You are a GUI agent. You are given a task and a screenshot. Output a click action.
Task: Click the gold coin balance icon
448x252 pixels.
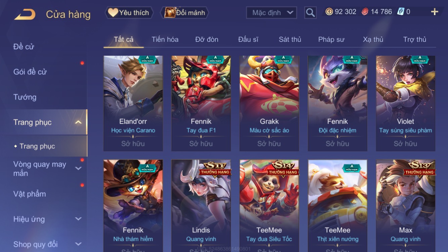[x=329, y=12]
